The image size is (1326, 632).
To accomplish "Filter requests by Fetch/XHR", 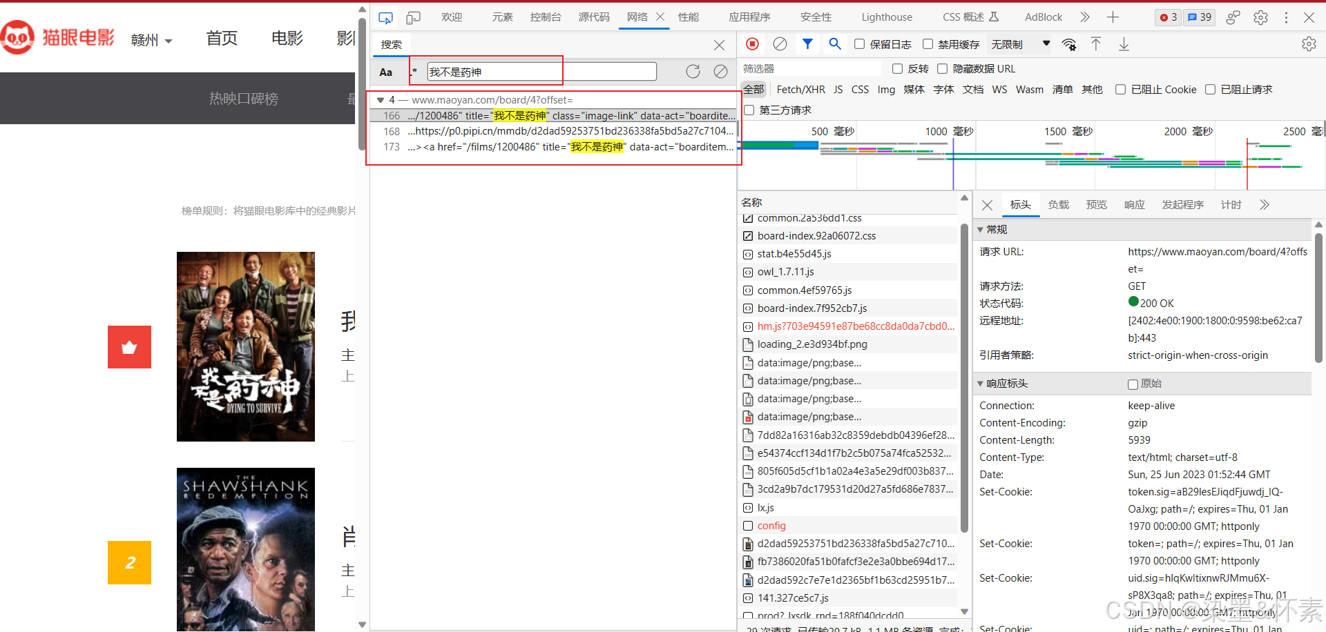I will coord(800,90).
